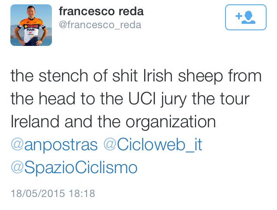Screen dimensions: 277x210
Task: Open the @SpazioCiclismo mention
Action: pyautogui.click(x=74, y=167)
